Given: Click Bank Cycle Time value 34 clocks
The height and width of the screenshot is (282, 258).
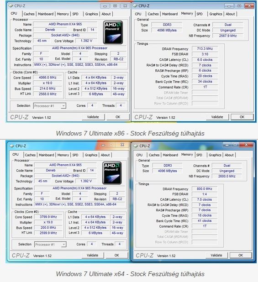Looking at the screenshot, I should tap(205, 82).
